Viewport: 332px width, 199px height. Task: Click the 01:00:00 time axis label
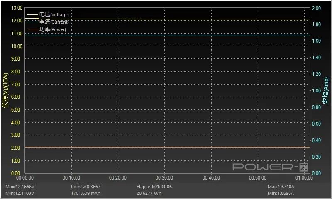tap(304, 177)
